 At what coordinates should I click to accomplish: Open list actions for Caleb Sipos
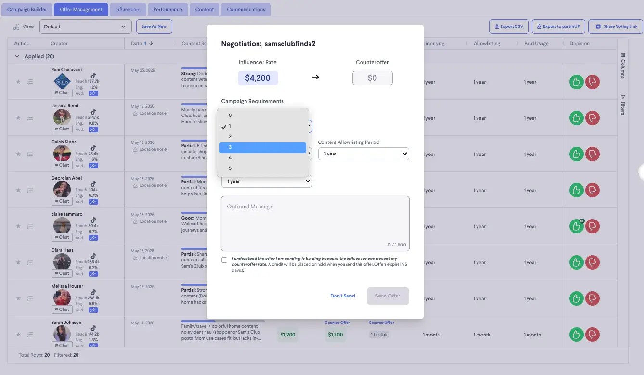pos(30,154)
